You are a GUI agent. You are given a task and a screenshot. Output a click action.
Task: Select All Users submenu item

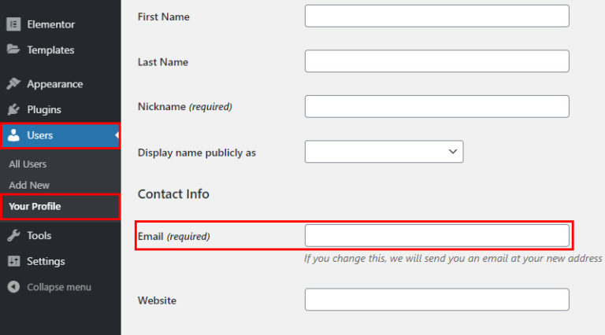[28, 164]
